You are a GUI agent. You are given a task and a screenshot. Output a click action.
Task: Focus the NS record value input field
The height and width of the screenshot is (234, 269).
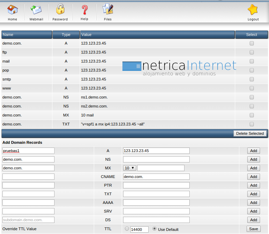pos(156,159)
